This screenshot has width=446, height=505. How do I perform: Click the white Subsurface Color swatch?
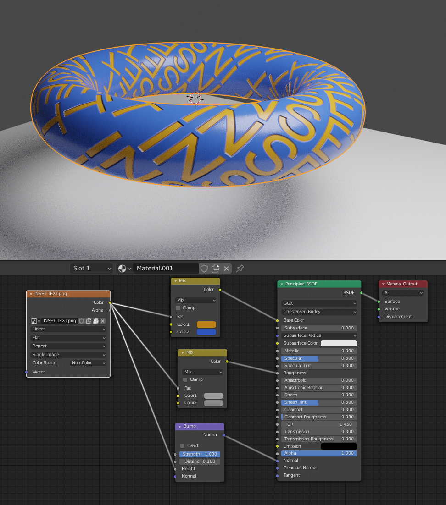point(339,343)
